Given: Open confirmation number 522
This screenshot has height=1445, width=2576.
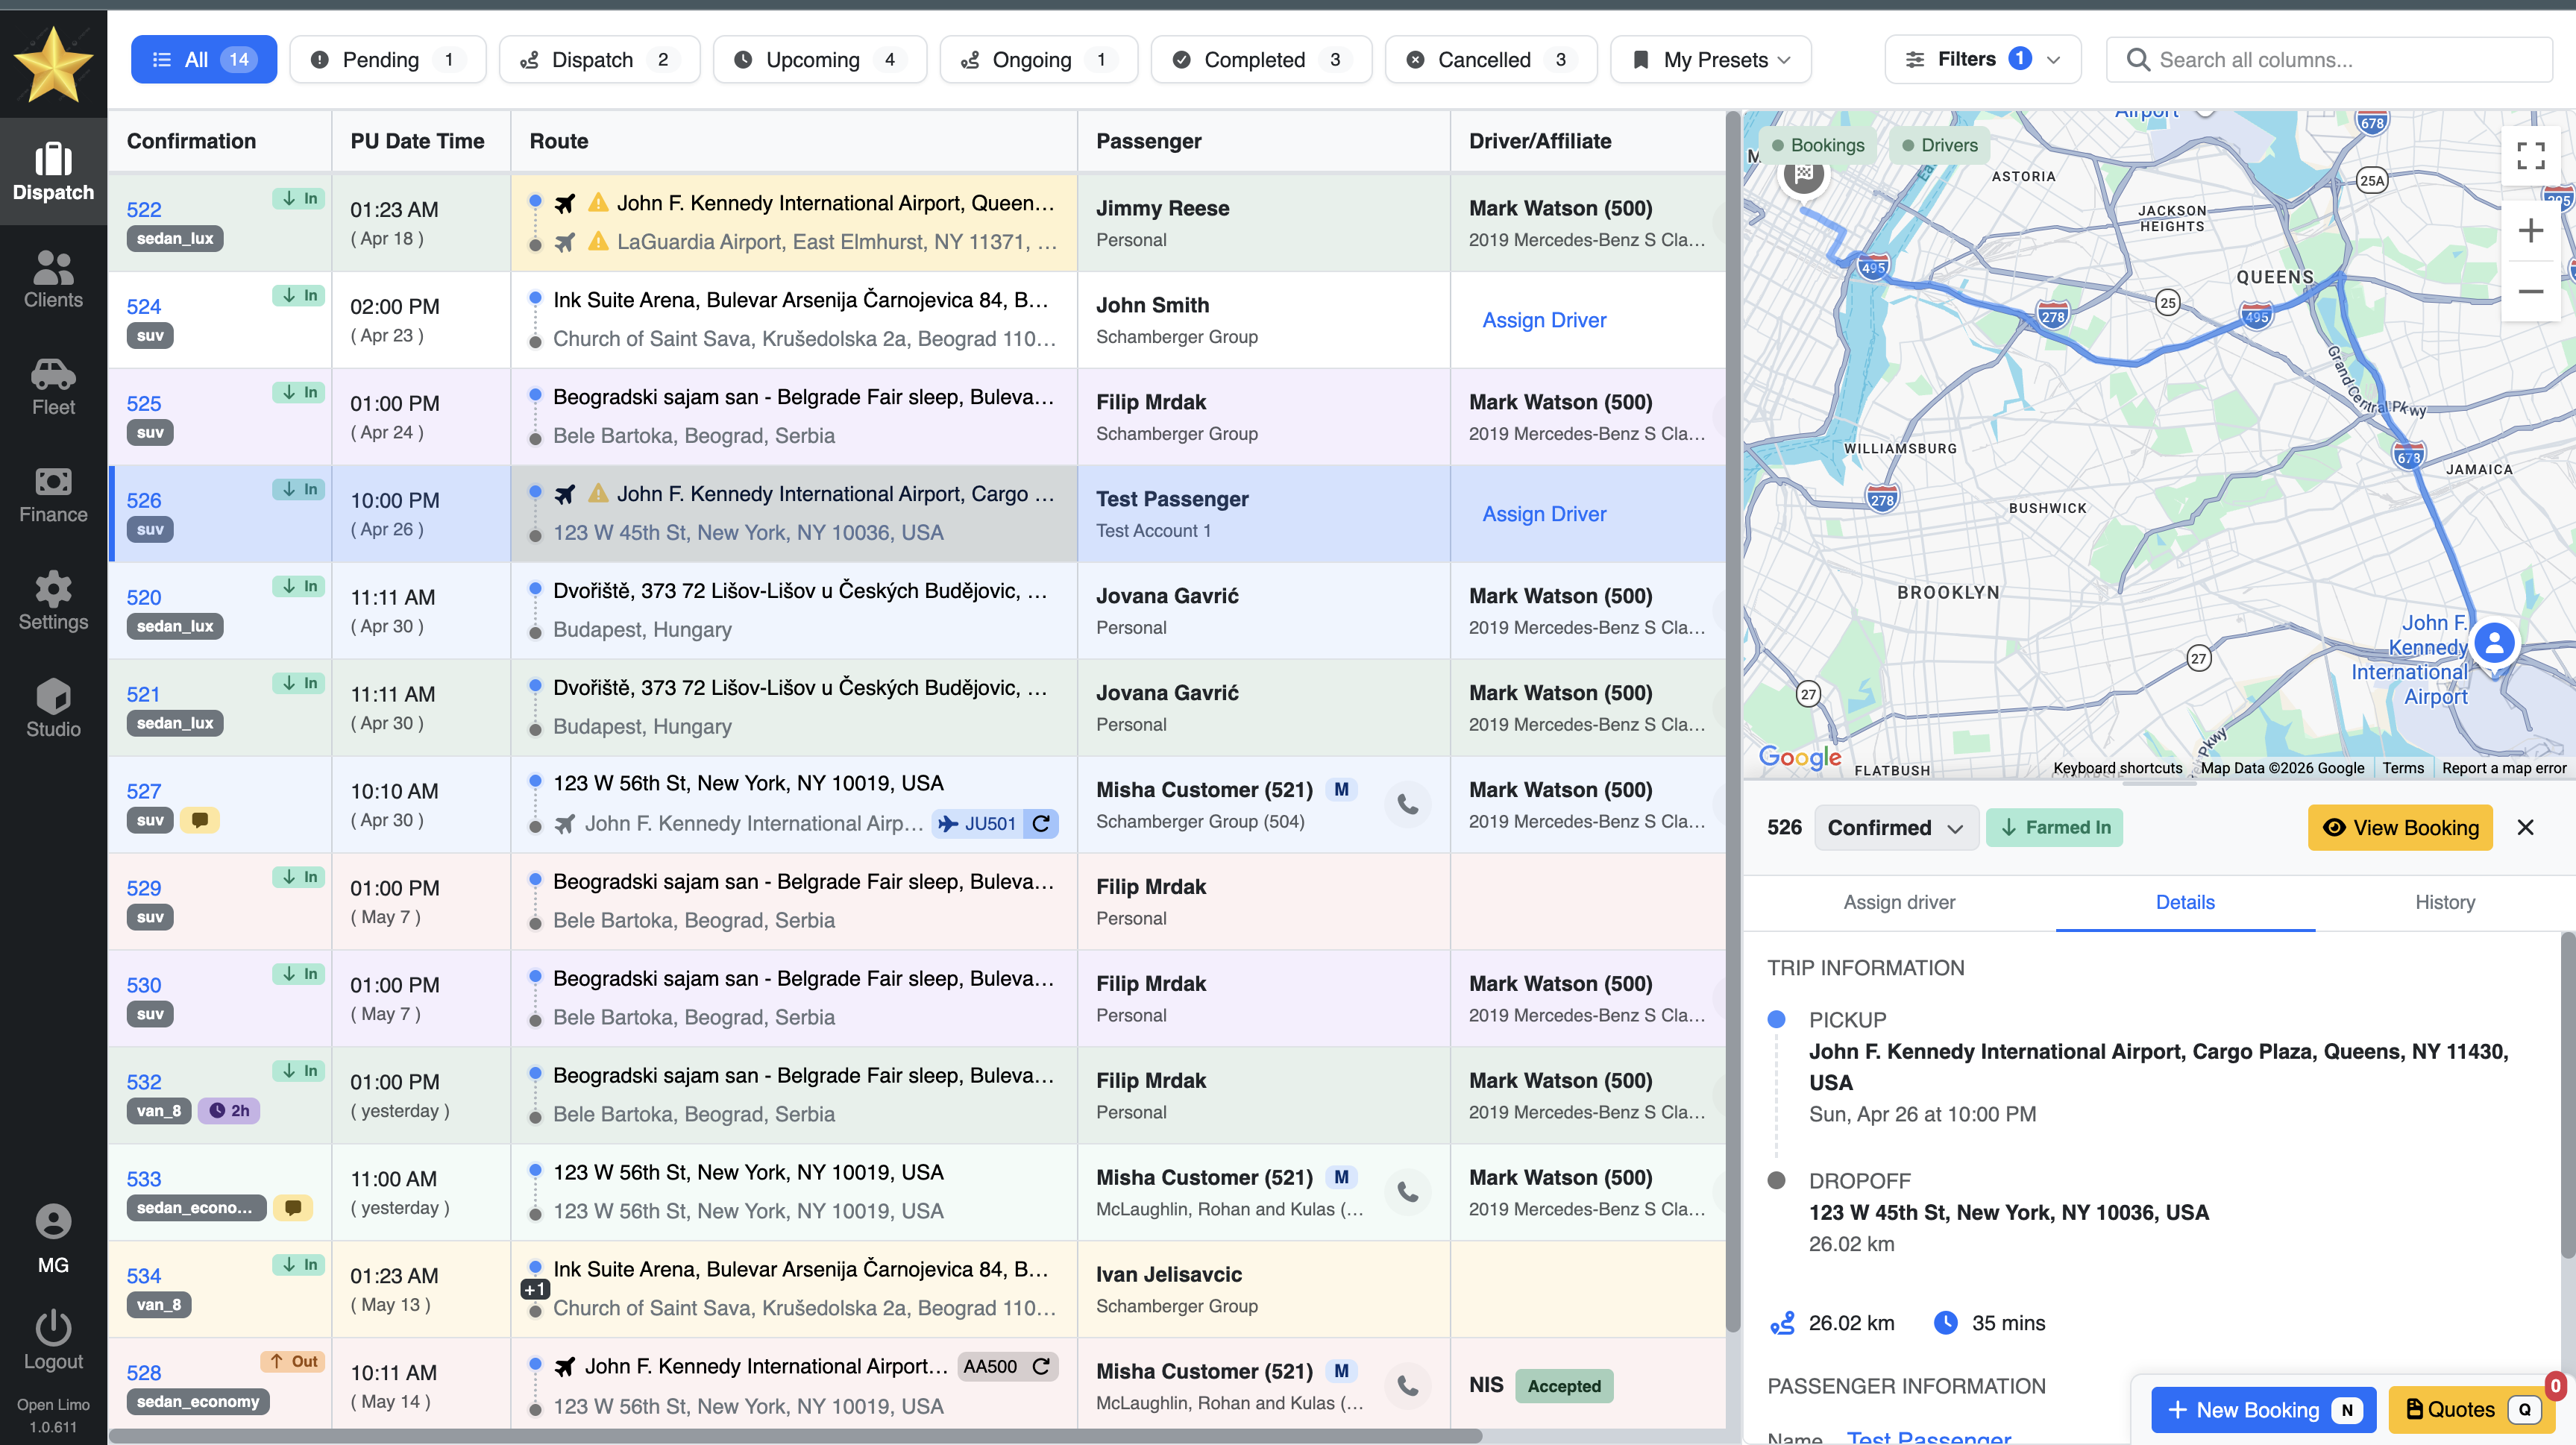Looking at the screenshot, I should click(144, 209).
